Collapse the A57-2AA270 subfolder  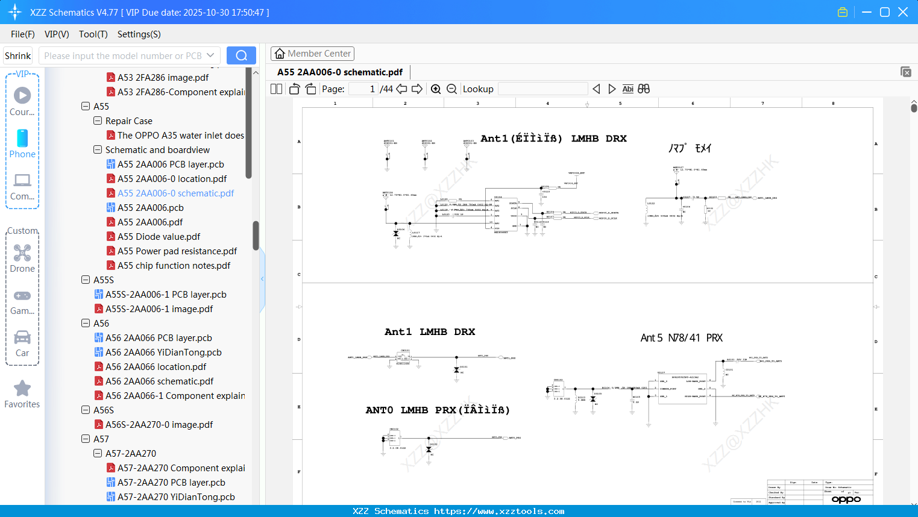pos(98,453)
